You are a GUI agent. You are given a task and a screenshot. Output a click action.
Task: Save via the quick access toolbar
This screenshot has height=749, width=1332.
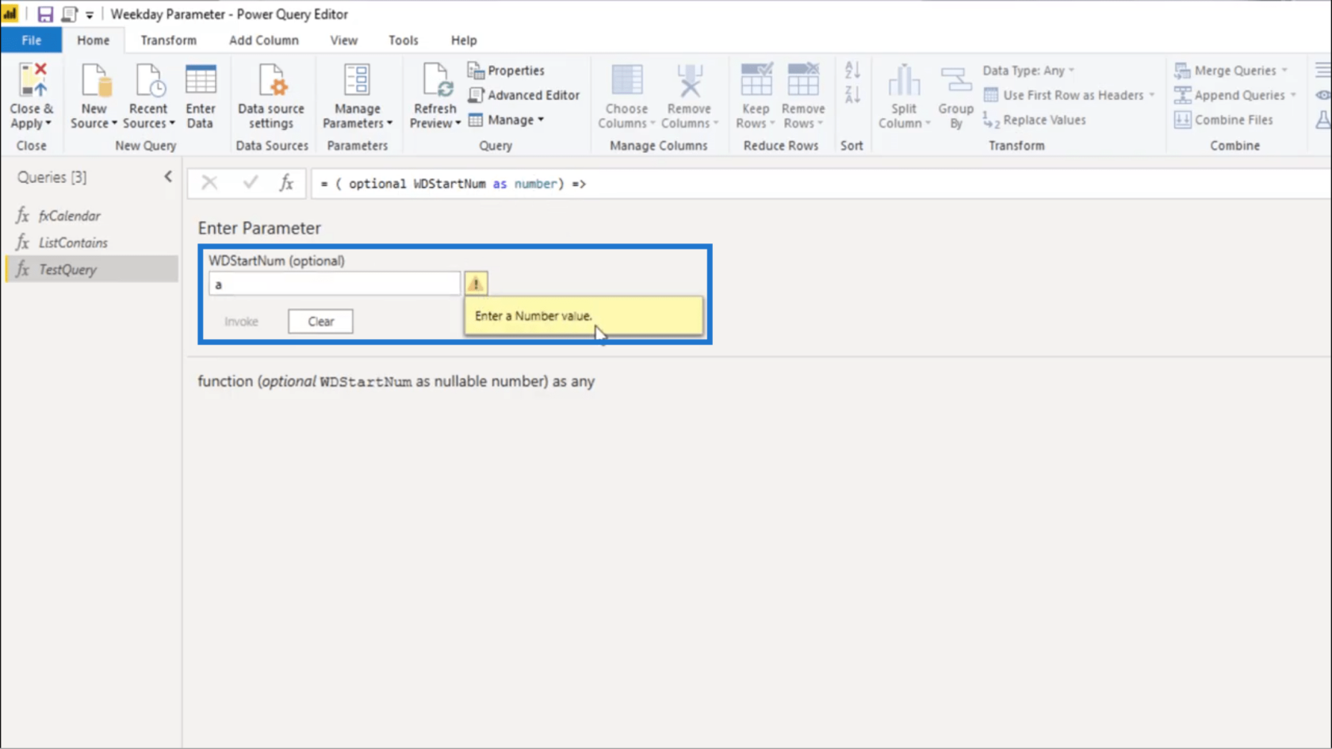coord(45,14)
